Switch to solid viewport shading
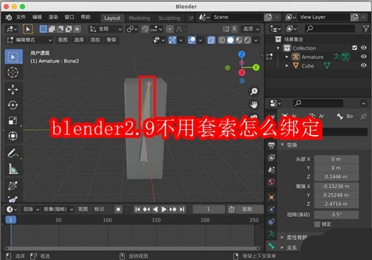 (x=231, y=40)
